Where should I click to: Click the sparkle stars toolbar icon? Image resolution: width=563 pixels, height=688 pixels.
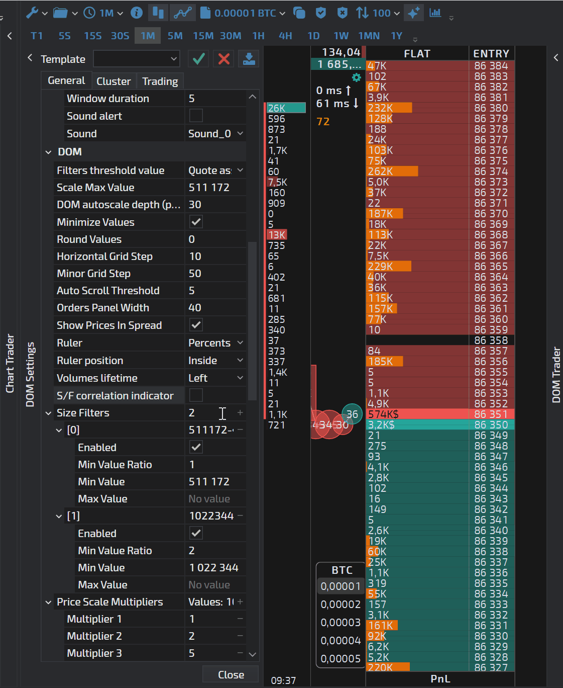[x=413, y=13]
